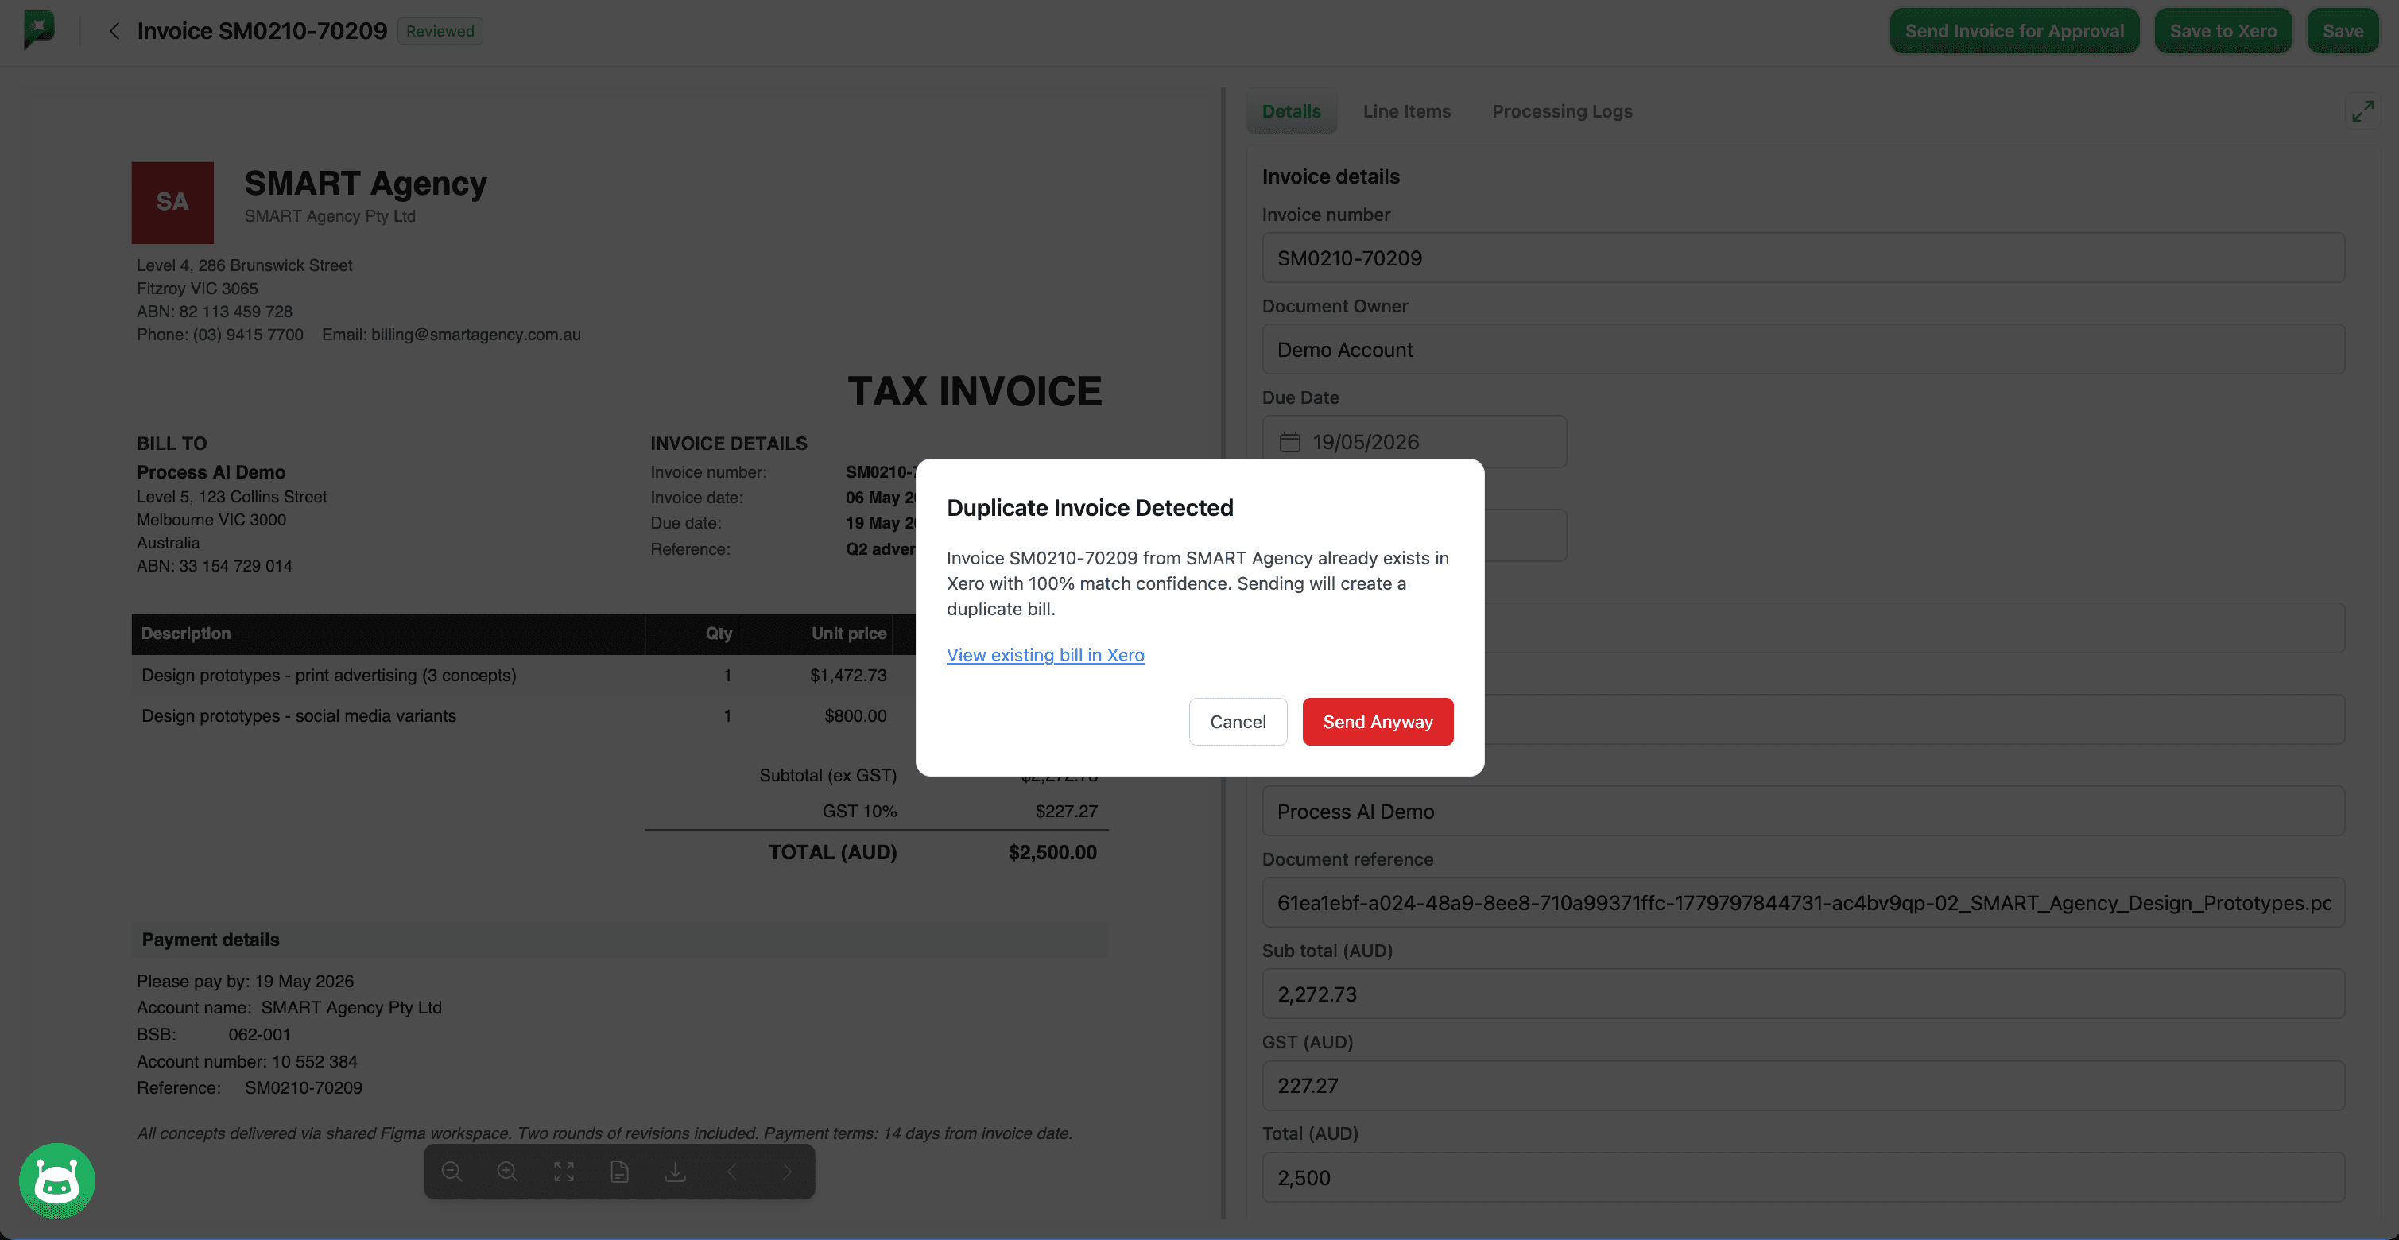Click the Invoice details section heading

click(x=1330, y=176)
